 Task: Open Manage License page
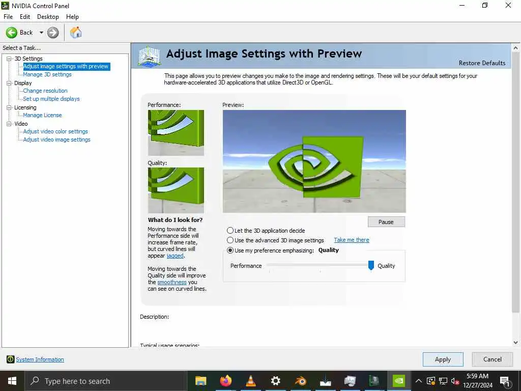tap(43, 115)
